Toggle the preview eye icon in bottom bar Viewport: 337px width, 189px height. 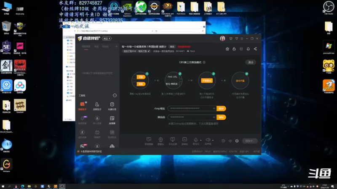tap(230, 141)
